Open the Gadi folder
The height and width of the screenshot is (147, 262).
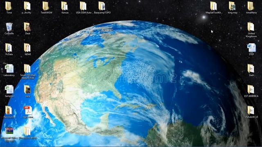[251, 69]
